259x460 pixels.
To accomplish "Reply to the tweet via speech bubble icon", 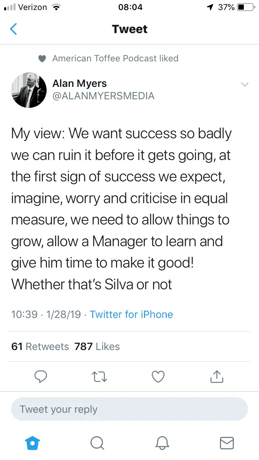I will [41, 377].
